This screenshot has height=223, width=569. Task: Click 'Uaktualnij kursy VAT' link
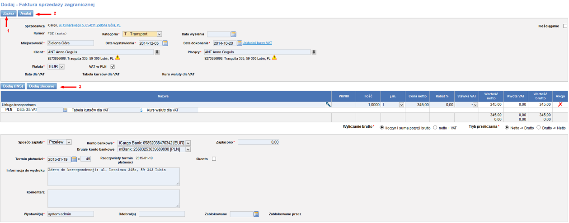point(258,43)
